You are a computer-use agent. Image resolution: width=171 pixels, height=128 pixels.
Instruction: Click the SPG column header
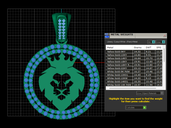click(x=159, y=47)
